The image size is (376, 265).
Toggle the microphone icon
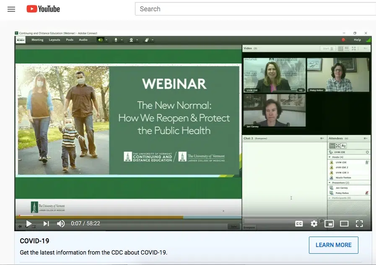[x=116, y=40]
